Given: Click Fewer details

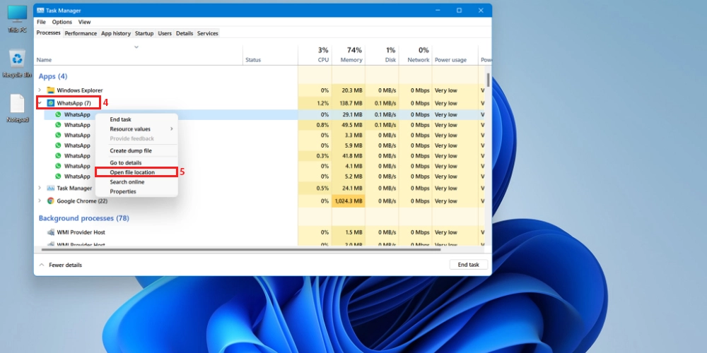Looking at the screenshot, I should 64,265.
